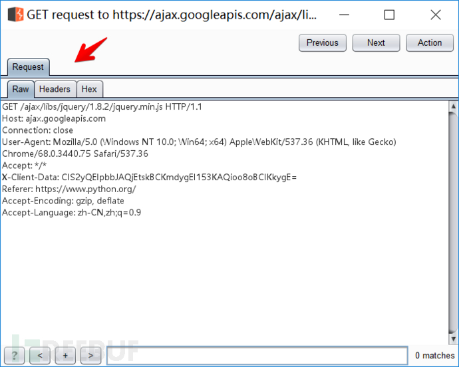
Task: Click the Connection: close header line
Action: click(37, 130)
